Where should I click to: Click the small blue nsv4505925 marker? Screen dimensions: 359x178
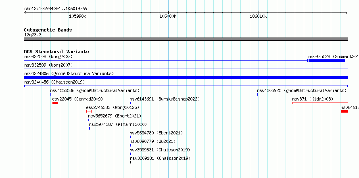(258, 94)
